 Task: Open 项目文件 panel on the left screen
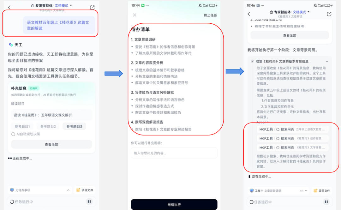tap(84, 190)
